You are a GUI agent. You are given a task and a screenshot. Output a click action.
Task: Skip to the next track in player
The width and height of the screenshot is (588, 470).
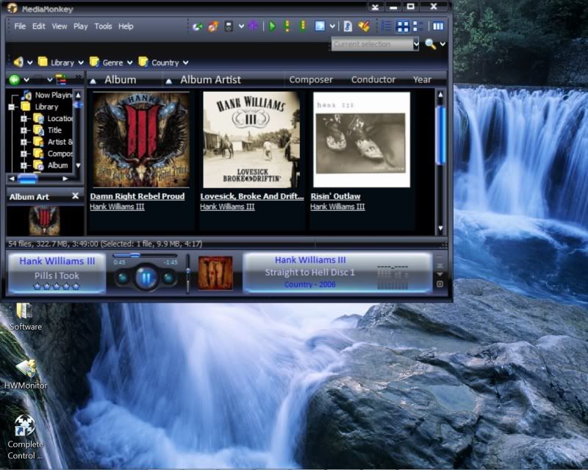click(x=168, y=278)
